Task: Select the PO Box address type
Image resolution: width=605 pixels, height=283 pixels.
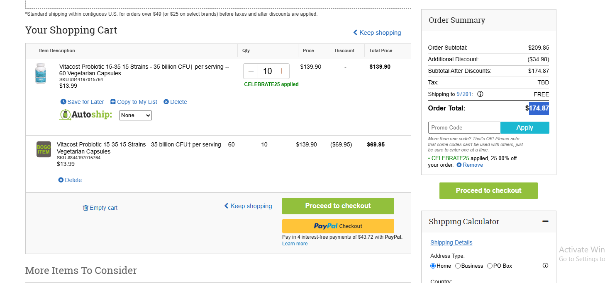Action: pos(490,266)
